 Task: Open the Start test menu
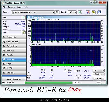11,7
